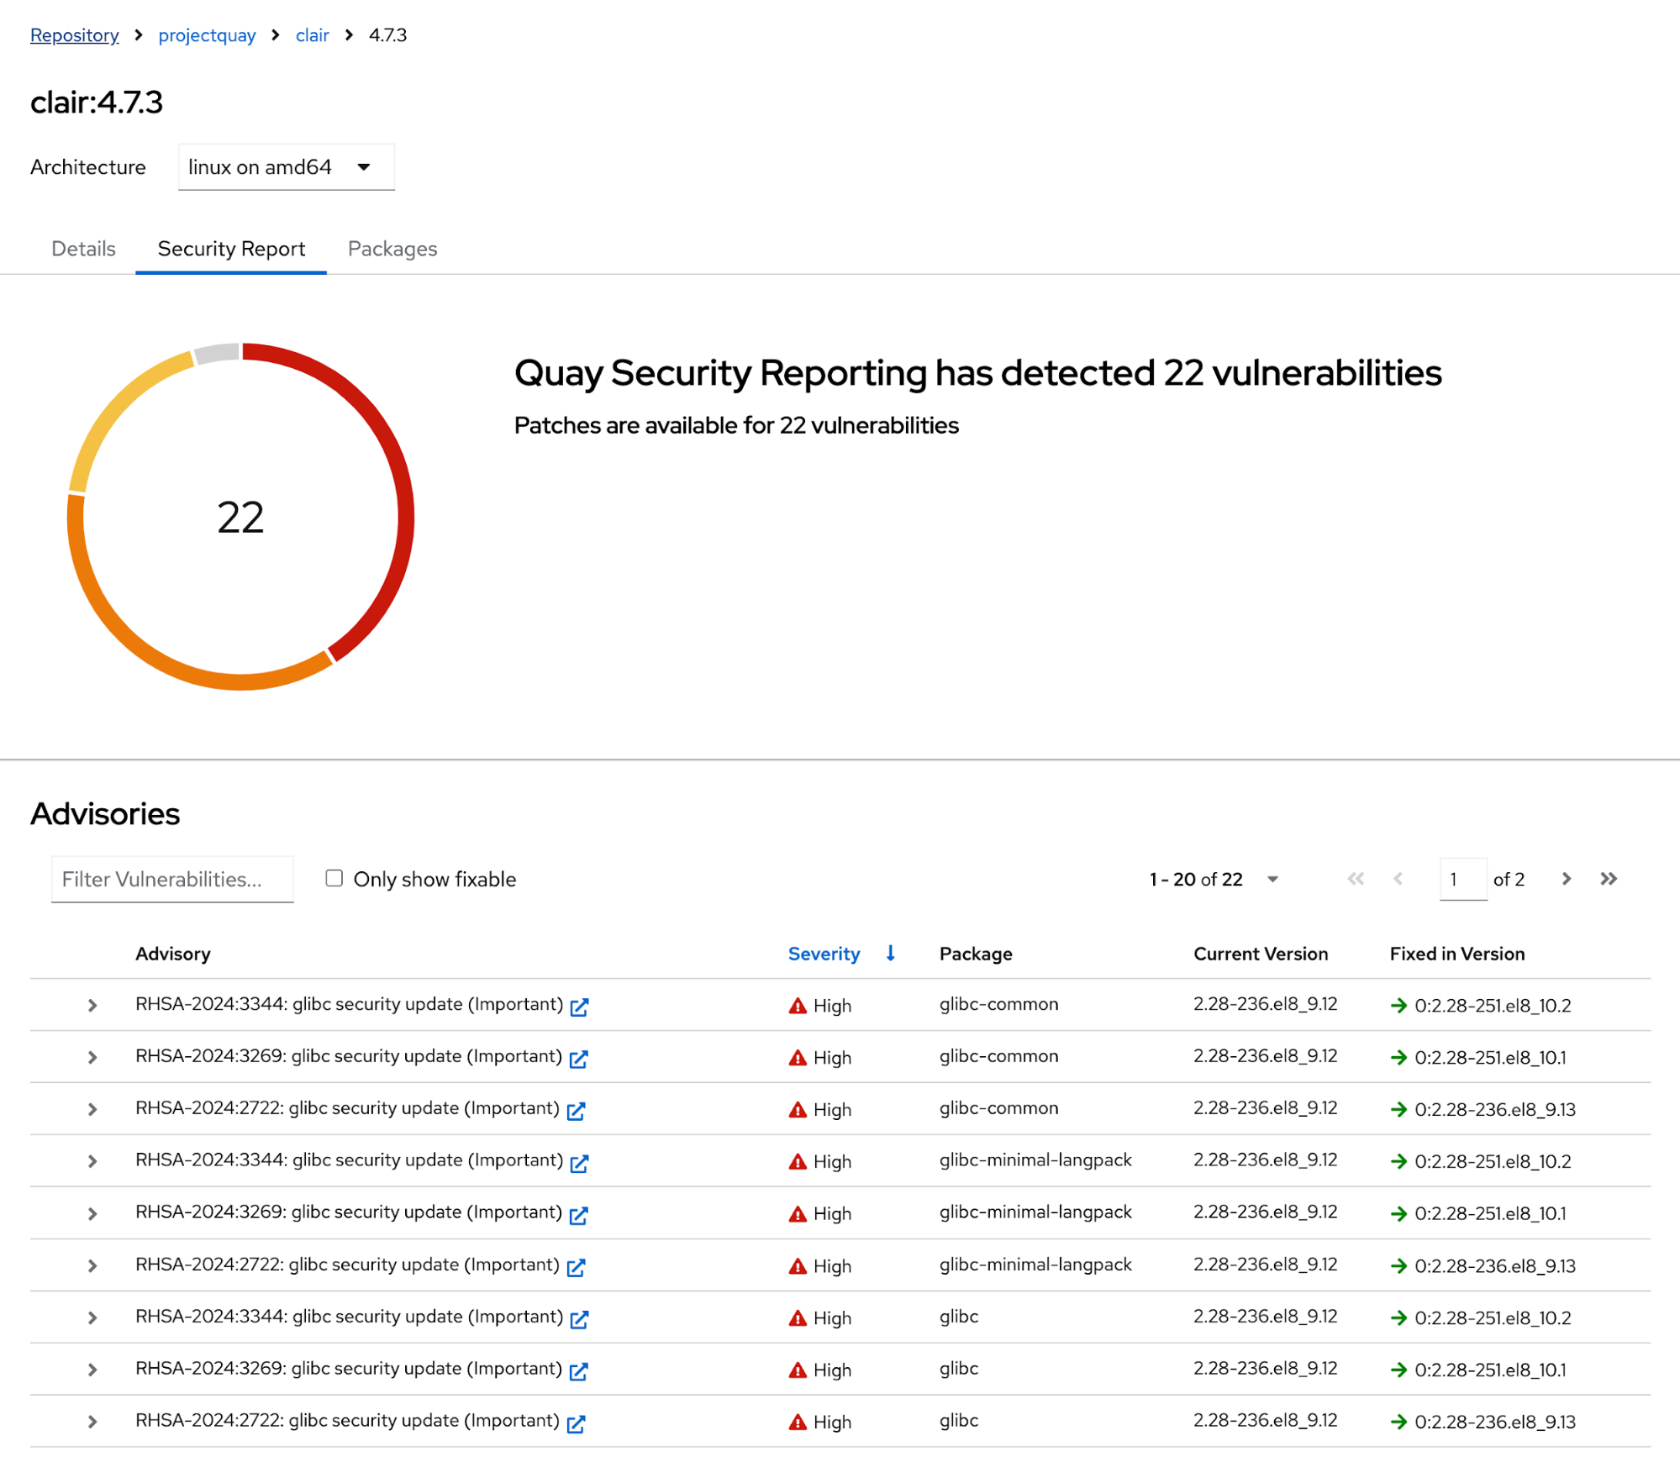The image size is (1680, 1462).
Task: Open the Architecture linux on amd64 dropdown
Action: click(x=286, y=167)
